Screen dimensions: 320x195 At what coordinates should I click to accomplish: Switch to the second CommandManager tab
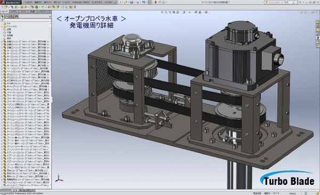pos(13,12)
